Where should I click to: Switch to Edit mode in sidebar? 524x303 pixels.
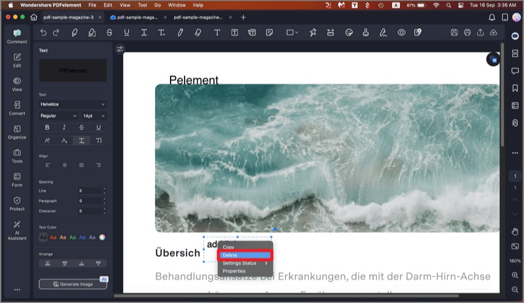click(x=17, y=61)
